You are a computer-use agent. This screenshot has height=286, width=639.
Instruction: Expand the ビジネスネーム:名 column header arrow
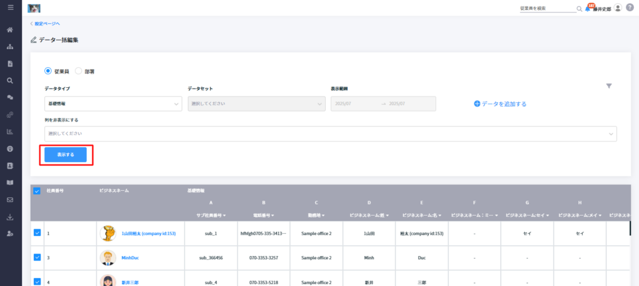click(440, 215)
